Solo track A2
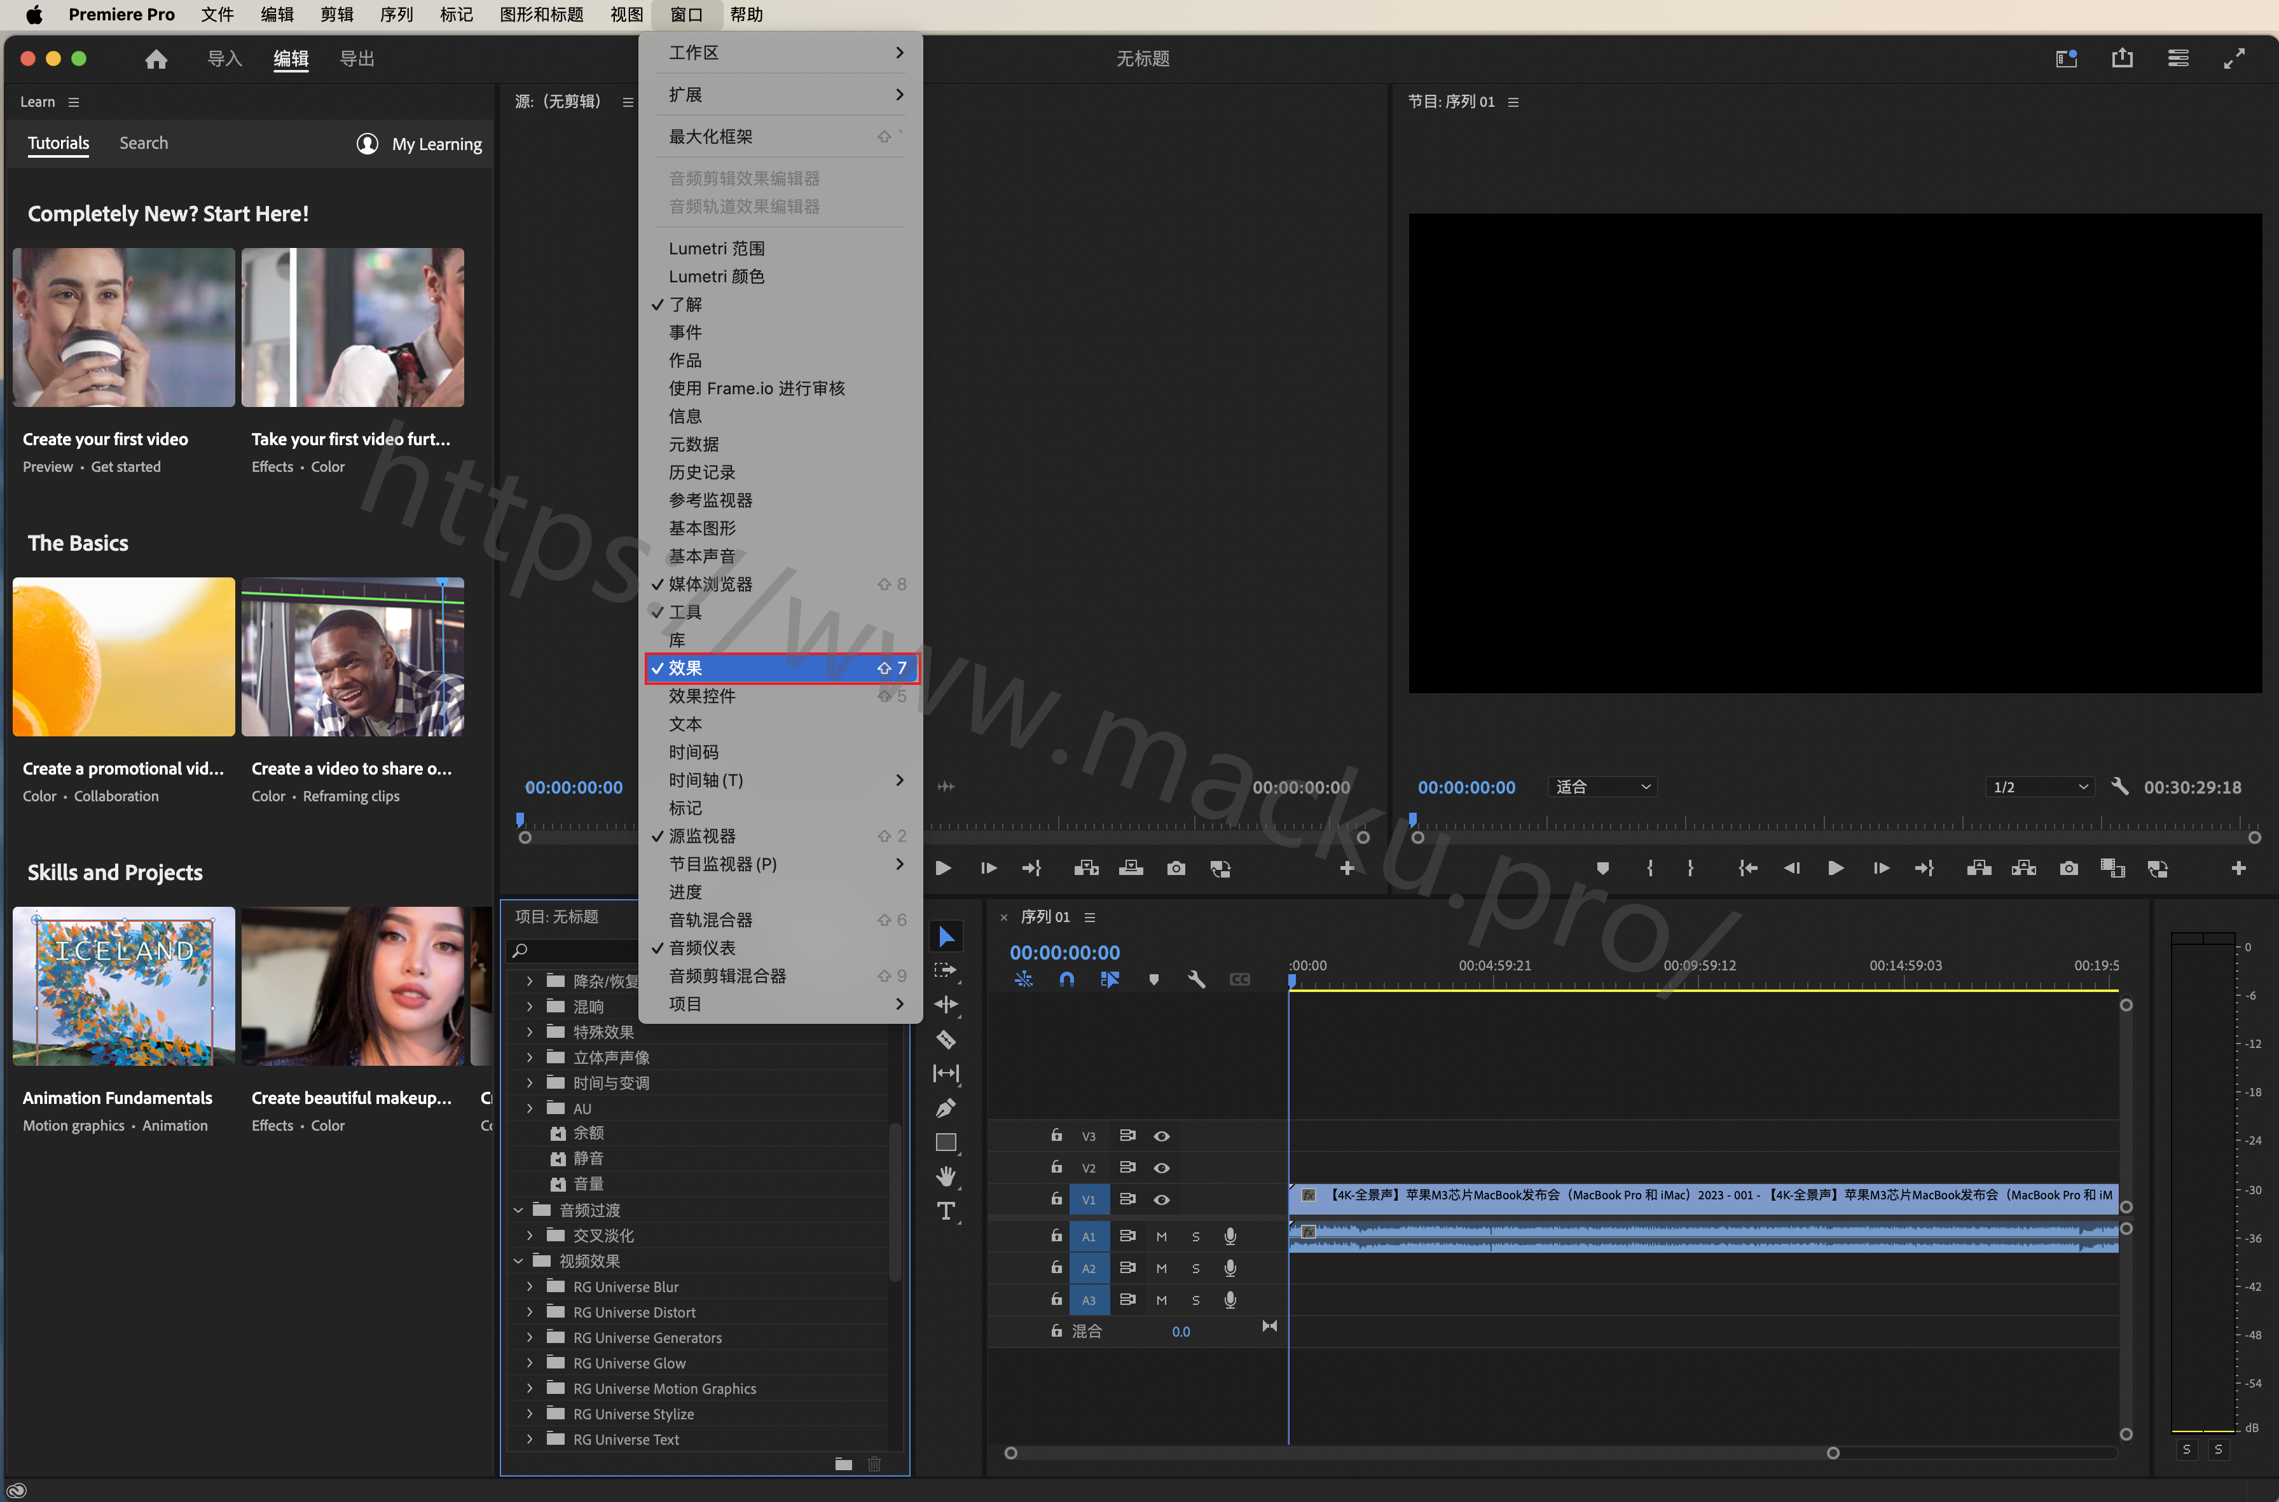The width and height of the screenshot is (2279, 1502). (x=1195, y=1268)
